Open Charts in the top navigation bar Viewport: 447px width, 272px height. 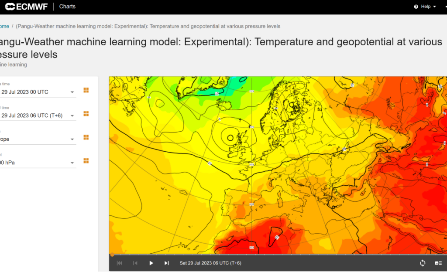(67, 7)
